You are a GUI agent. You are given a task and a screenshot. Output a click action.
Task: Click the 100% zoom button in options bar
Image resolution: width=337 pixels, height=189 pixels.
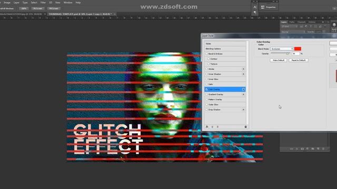tap(24, 8)
